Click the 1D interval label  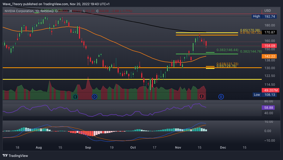pyautogui.click(x=37, y=11)
